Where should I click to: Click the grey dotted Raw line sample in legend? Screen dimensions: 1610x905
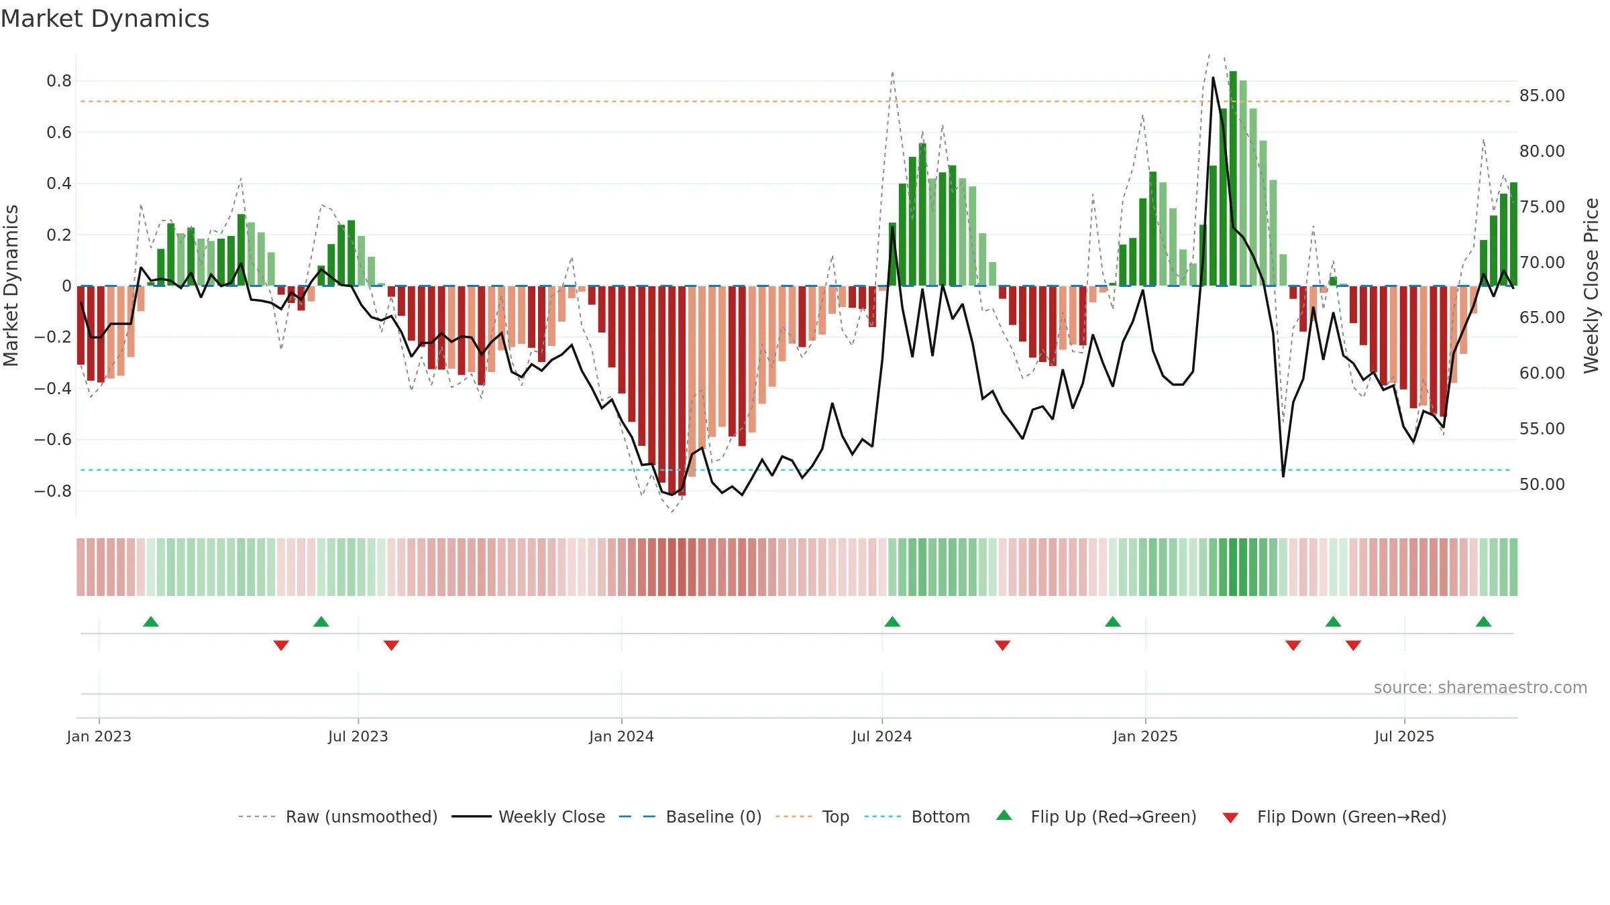(x=257, y=817)
